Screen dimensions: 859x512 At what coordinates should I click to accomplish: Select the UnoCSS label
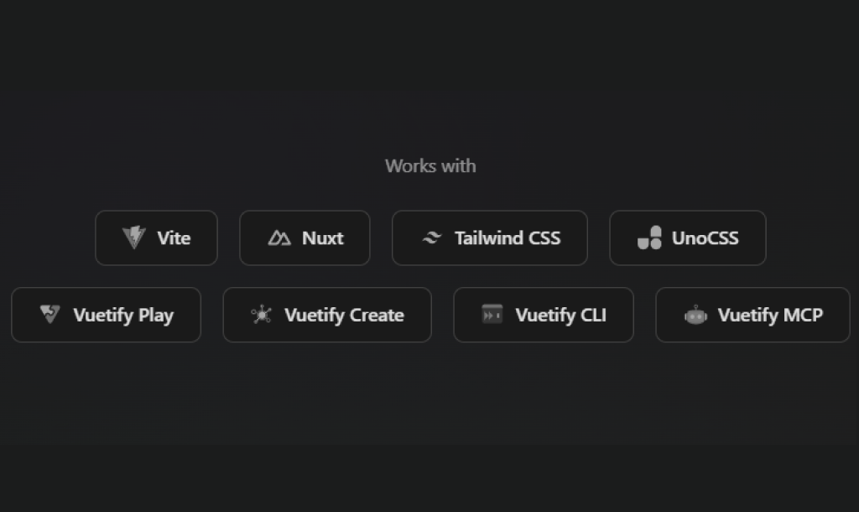click(x=705, y=238)
